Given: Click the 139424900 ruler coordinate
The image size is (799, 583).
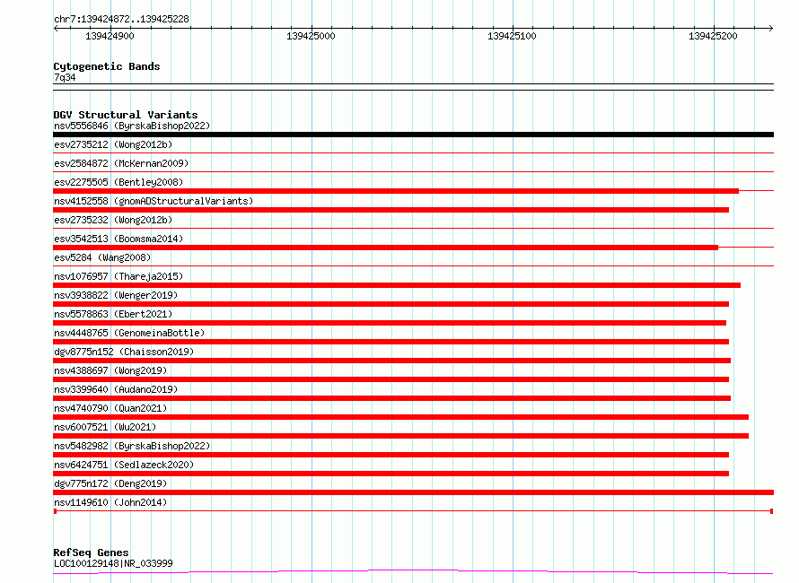Looking at the screenshot, I should (110, 36).
